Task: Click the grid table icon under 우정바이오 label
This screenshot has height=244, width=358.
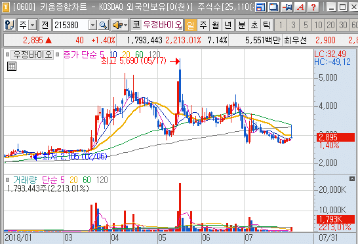Action: coord(12,66)
